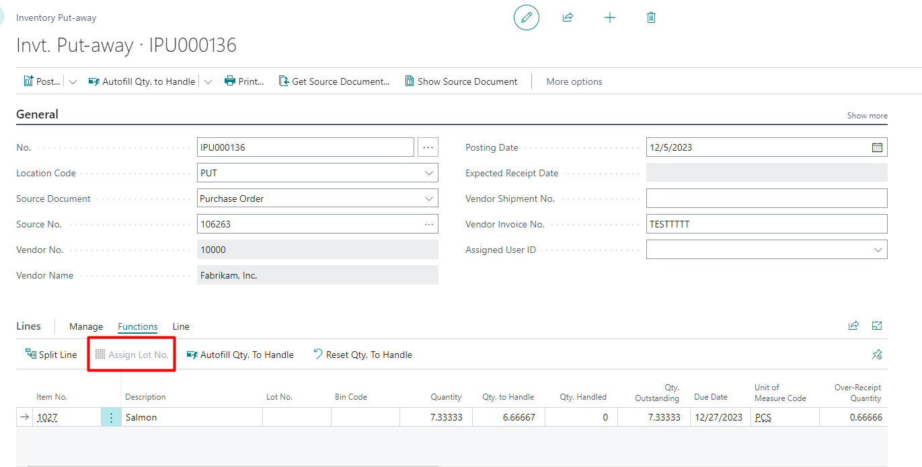Open row menu for item 1027
The width and height of the screenshot is (922, 467).
point(111,417)
